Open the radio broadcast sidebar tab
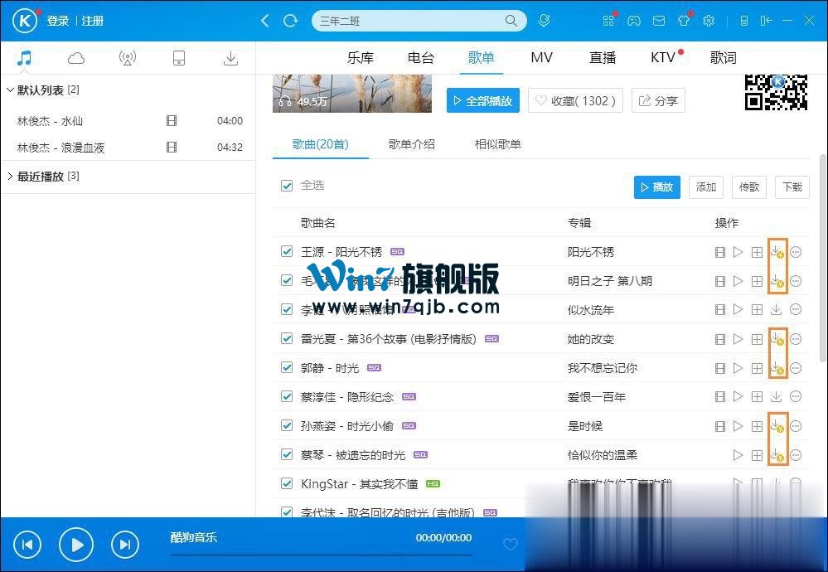This screenshot has width=828, height=572. [127, 58]
